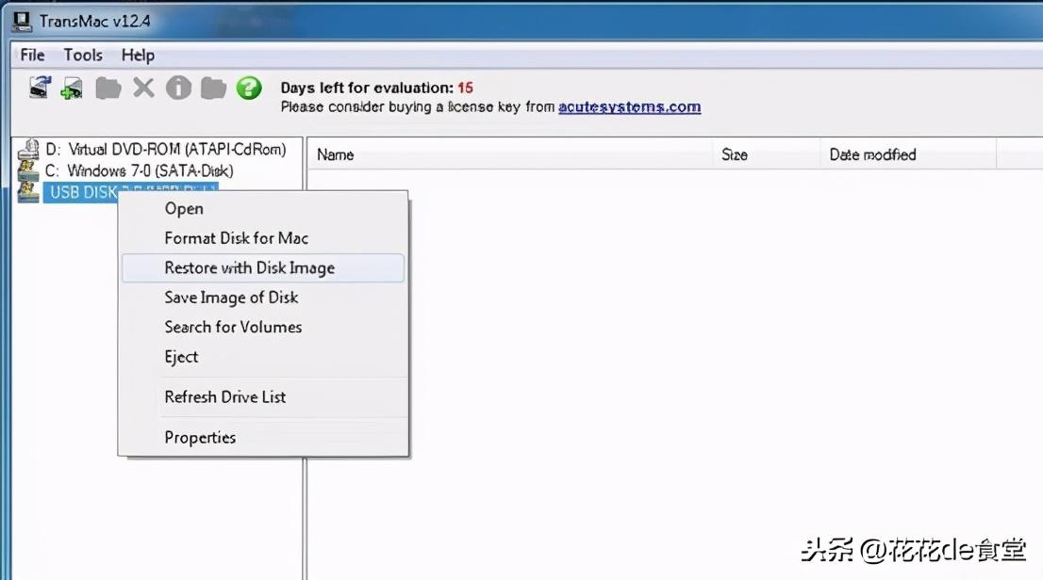Open the Tools menu
This screenshot has width=1043, height=580.
(x=83, y=56)
